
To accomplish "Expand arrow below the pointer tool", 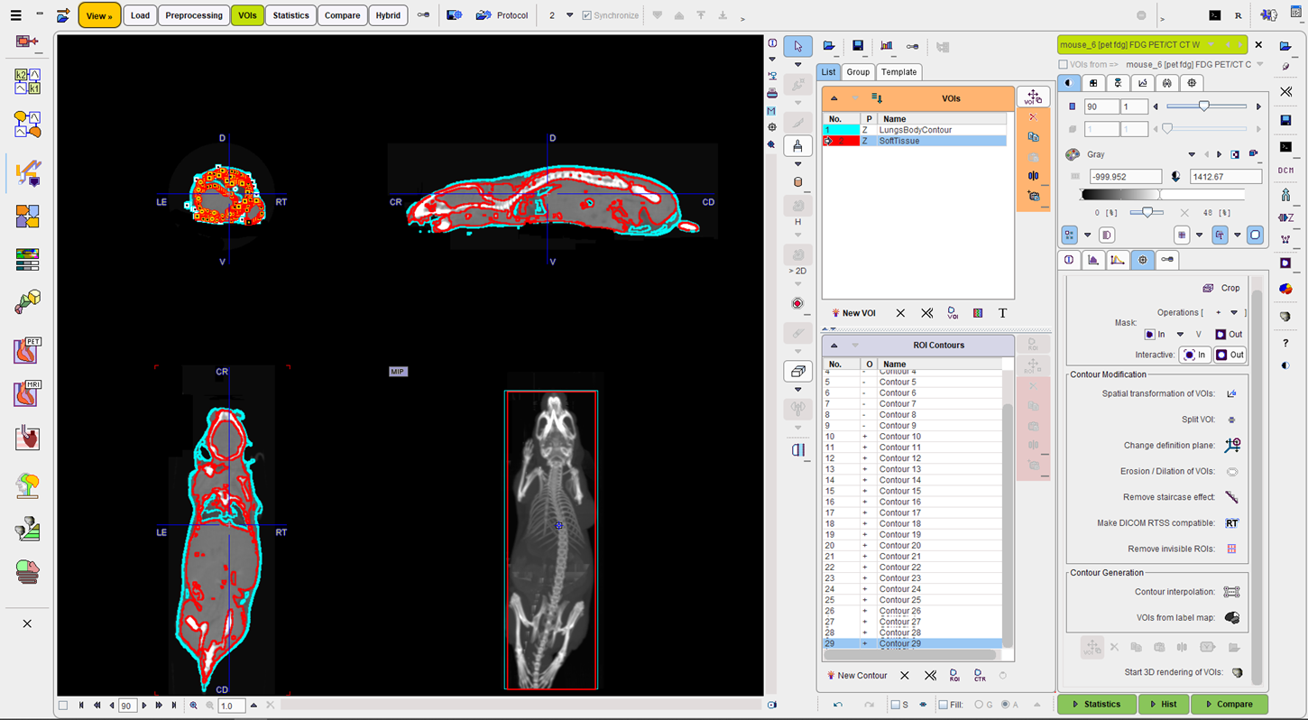I will pyautogui.click(x=797, y=65).
